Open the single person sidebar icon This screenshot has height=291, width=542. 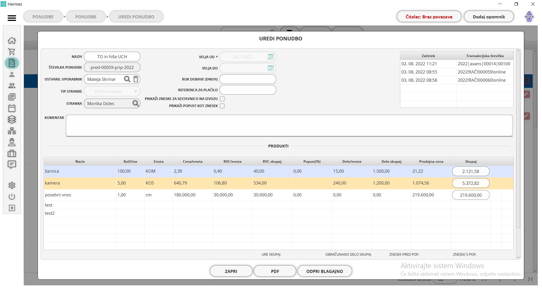coord(12,74)
